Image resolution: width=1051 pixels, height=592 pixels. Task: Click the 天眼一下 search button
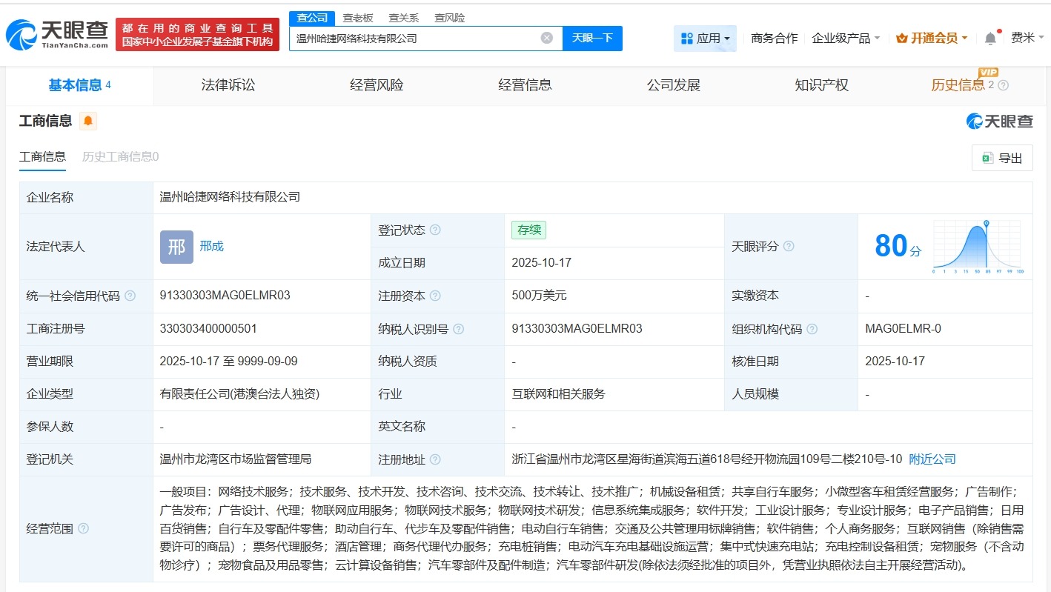592,38
